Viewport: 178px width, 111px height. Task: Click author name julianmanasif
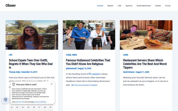coord(71,69)
